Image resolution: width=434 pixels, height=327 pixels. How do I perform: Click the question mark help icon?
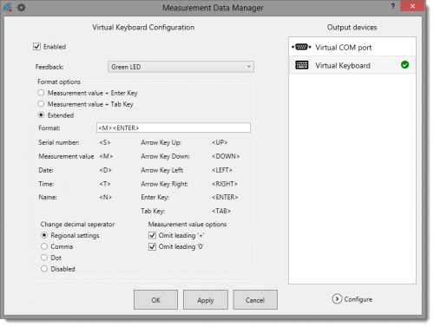click(x=392, y=6)
